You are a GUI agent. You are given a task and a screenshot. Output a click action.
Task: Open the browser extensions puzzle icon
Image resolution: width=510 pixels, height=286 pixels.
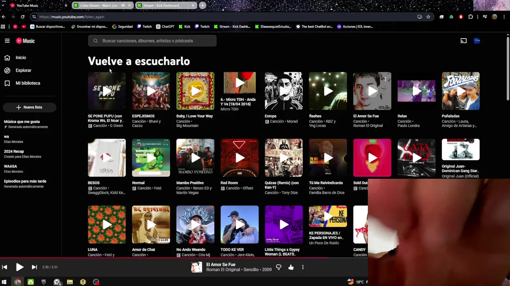(471, 17)
